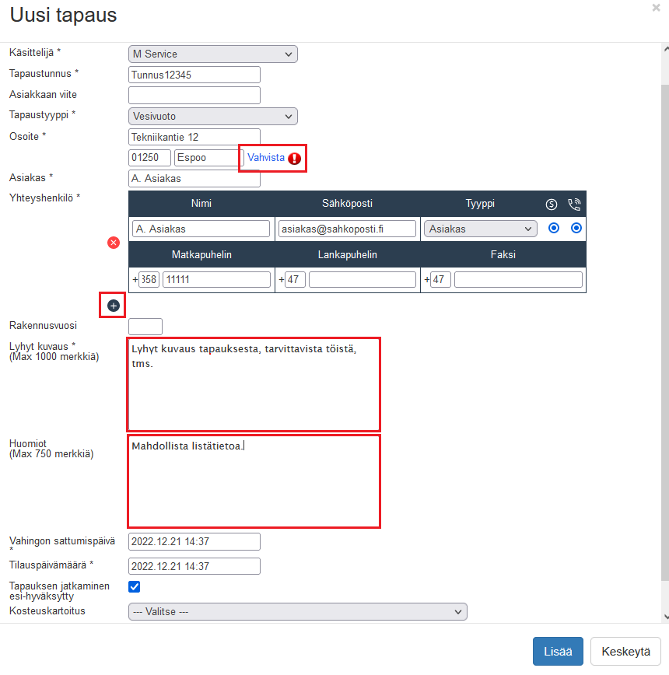
Task: Open the Kosteuskartoitus Valitse dropdown
Action: click(297, 612)
